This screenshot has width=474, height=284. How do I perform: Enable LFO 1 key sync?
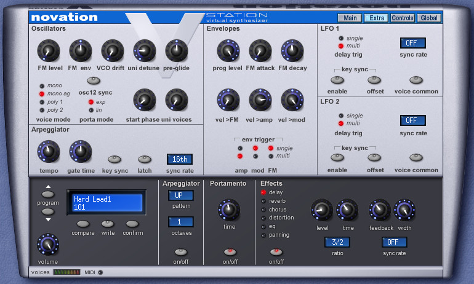(337, 80)
